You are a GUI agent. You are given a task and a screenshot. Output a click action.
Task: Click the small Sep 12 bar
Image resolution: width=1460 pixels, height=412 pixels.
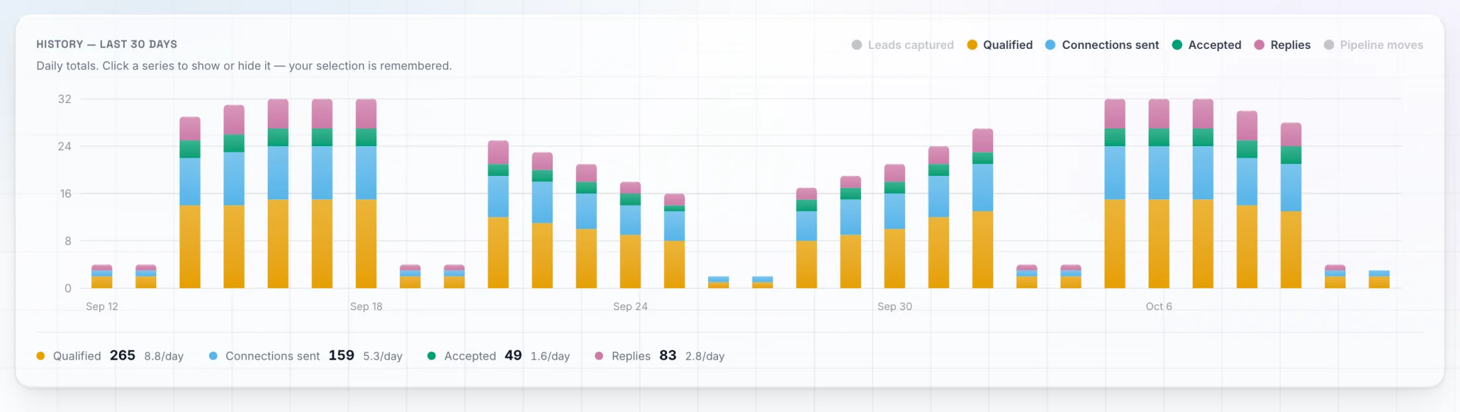102,276
